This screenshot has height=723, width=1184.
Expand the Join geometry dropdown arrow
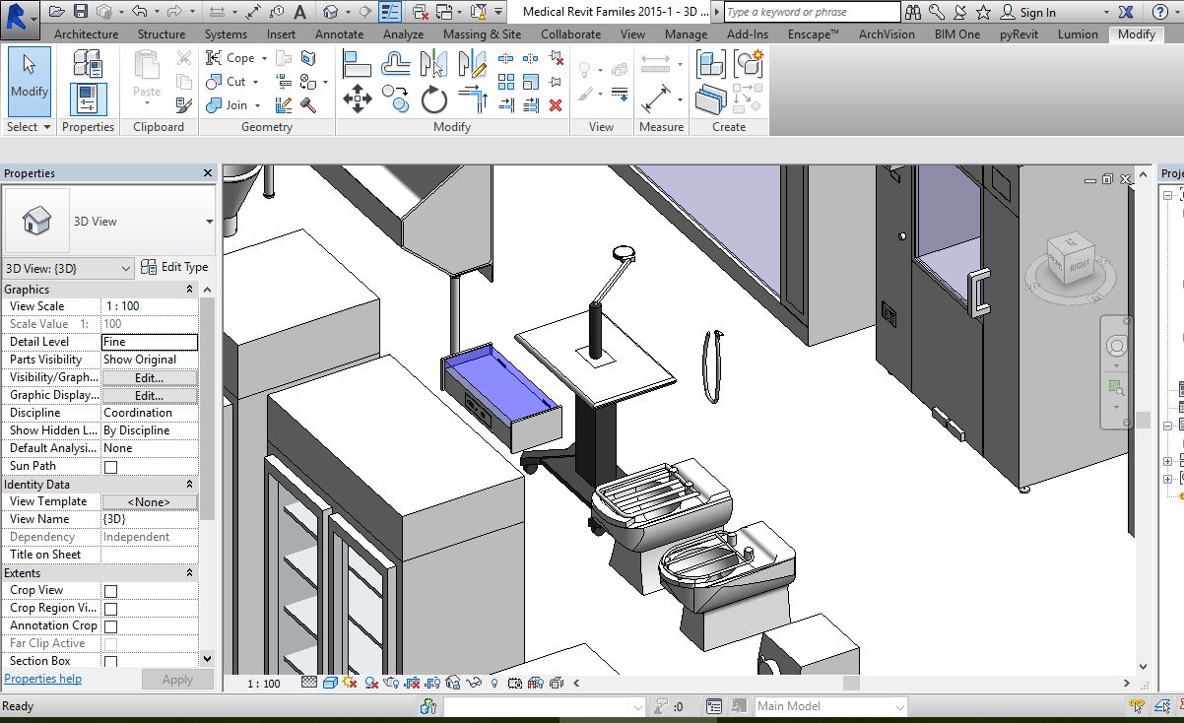point(258,105)
